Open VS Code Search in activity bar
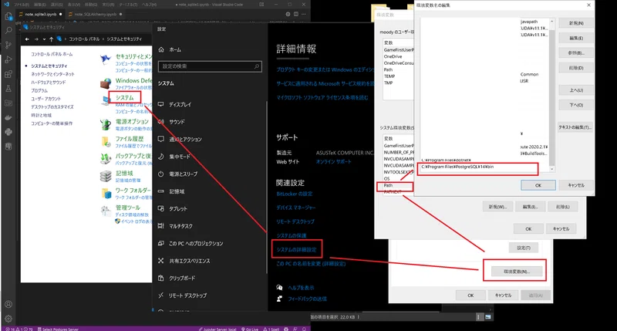Image resolution: width=617 pixels, height=331 pixels. pos(8,30)
